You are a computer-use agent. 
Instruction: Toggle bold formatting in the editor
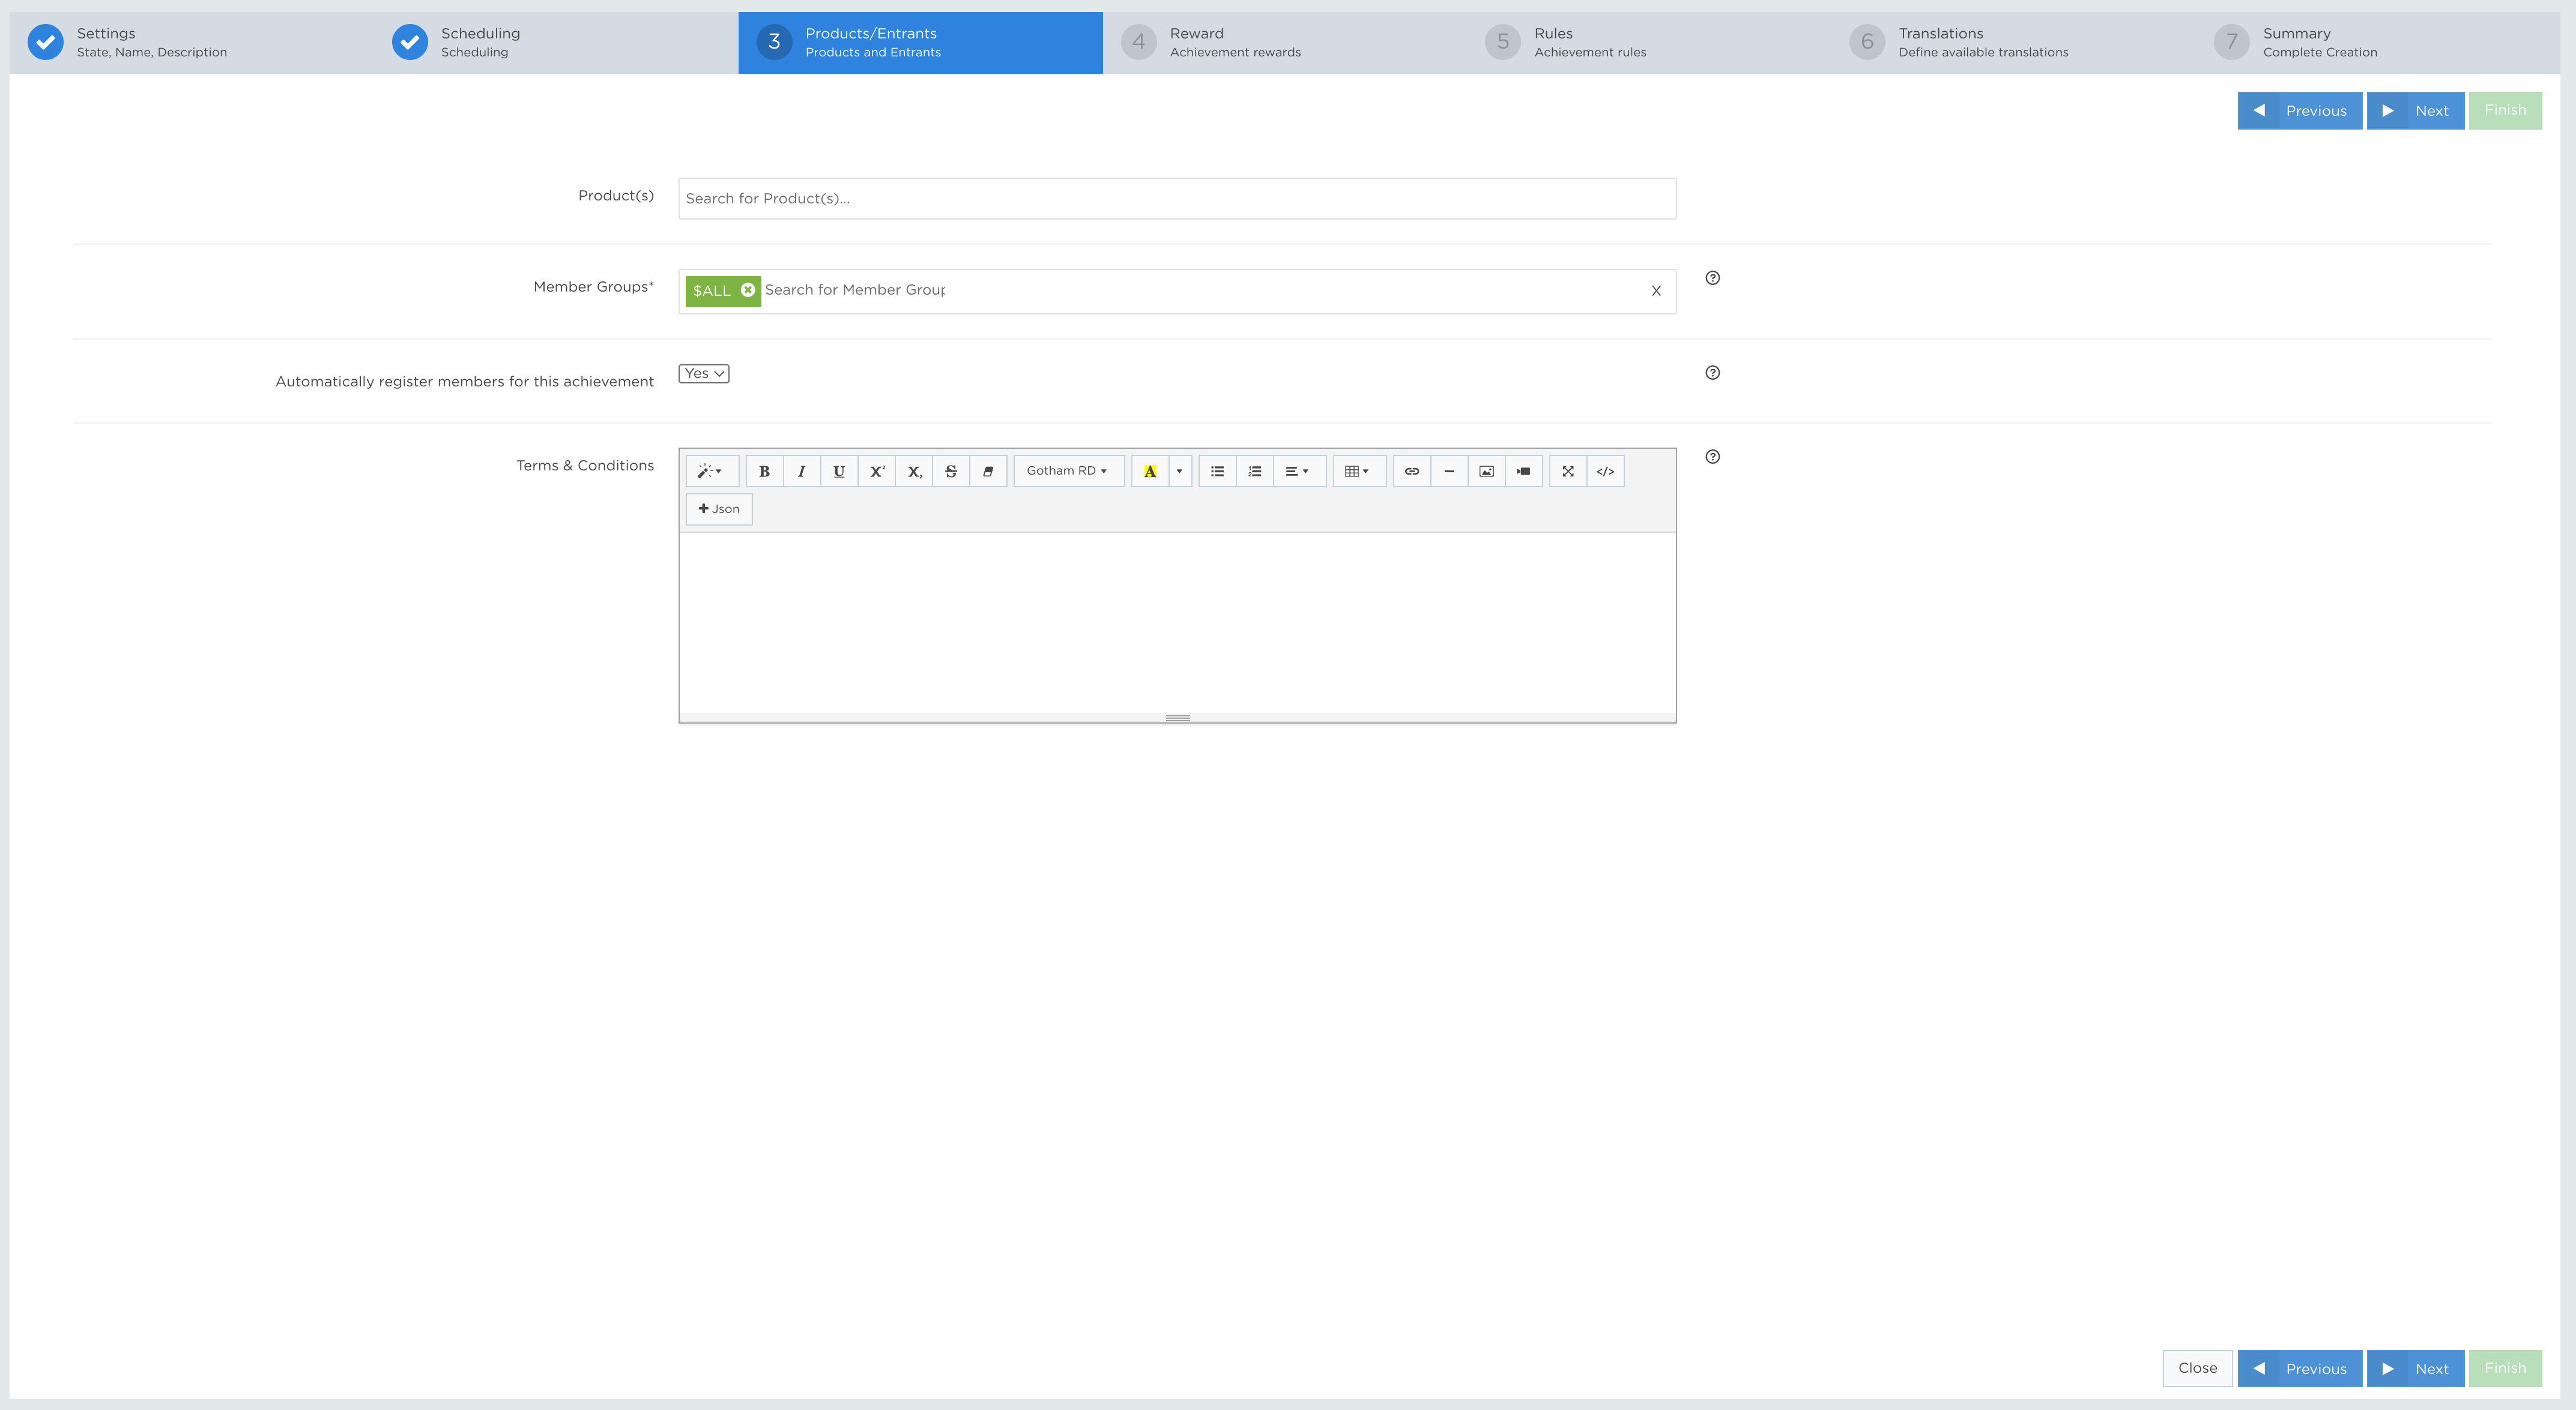(764, 470)
